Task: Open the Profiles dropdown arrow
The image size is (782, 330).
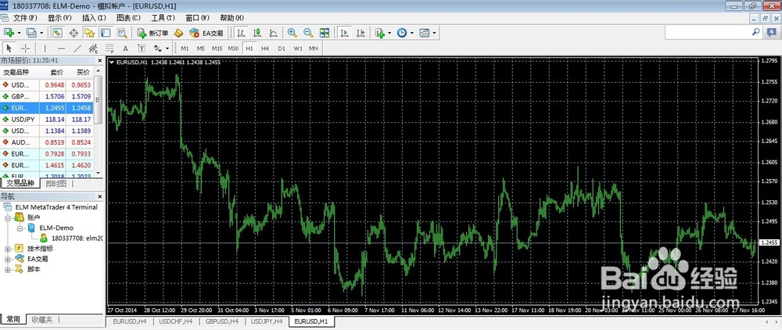Action: pos(41,33)
